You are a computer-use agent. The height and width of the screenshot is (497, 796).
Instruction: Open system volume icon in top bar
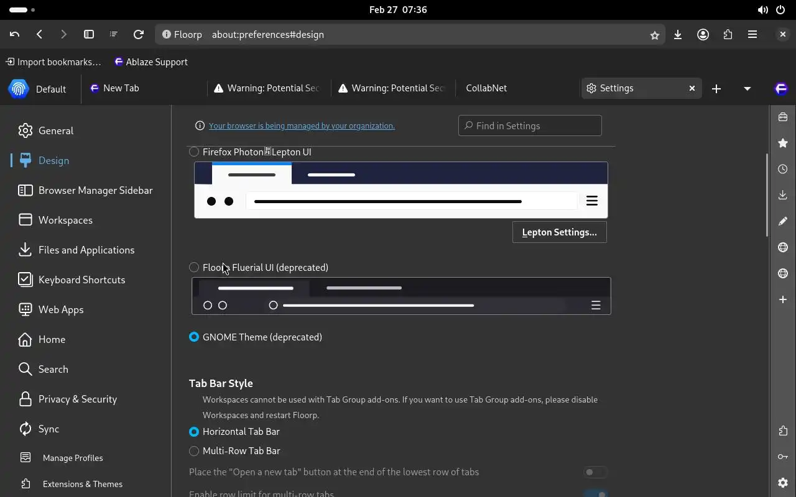[762, 10]
